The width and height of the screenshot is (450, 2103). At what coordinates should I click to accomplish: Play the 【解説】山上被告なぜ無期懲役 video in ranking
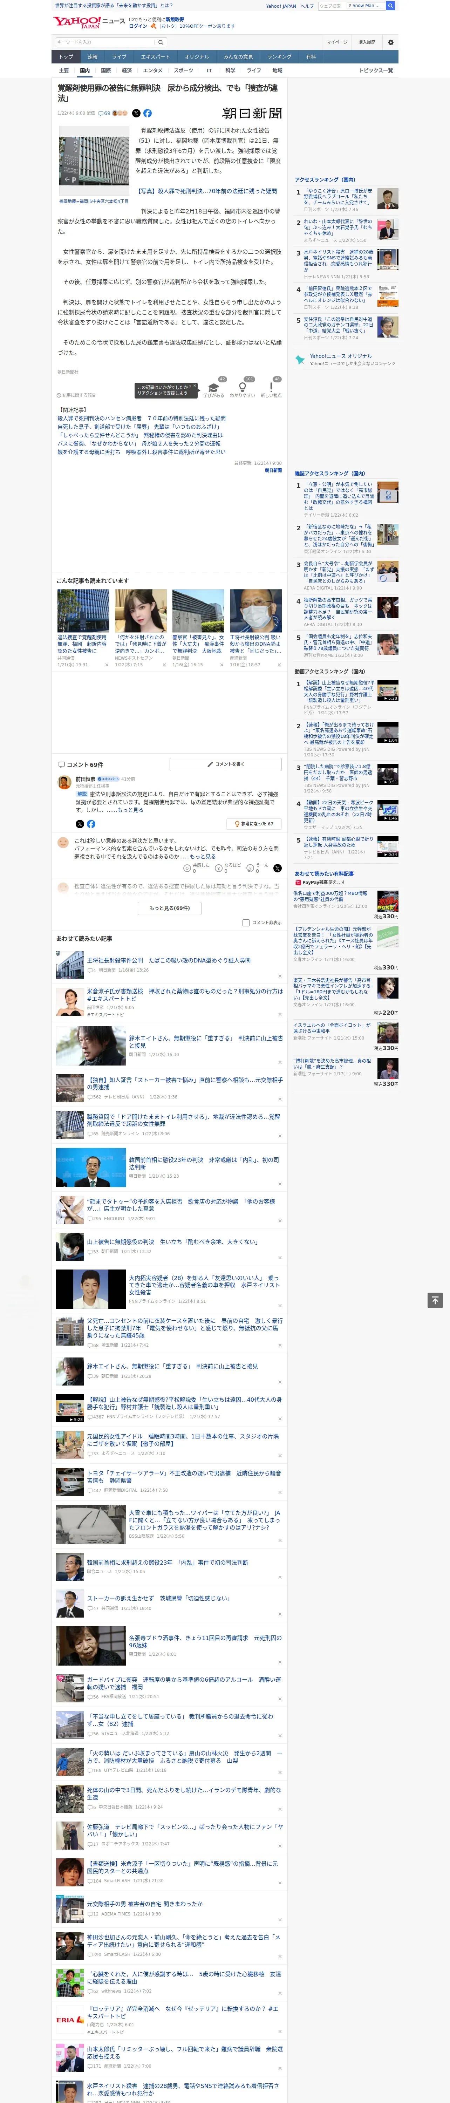point(388,690)
